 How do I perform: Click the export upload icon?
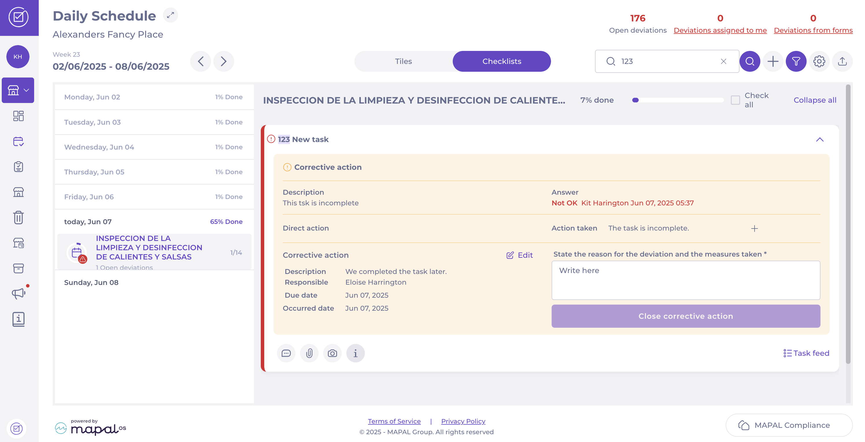tap(842, 61)
